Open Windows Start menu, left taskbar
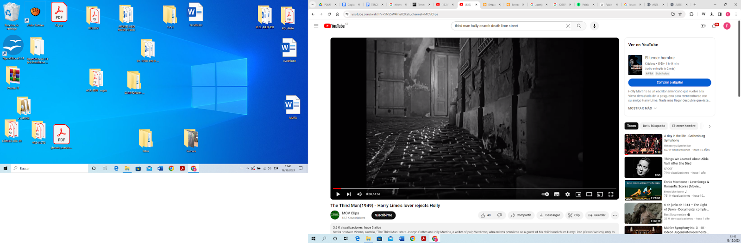741x243 pixels. pyautogui.click(x=6, y=169)
